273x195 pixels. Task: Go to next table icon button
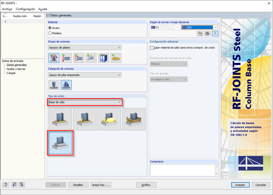click(x=22, y=185)
